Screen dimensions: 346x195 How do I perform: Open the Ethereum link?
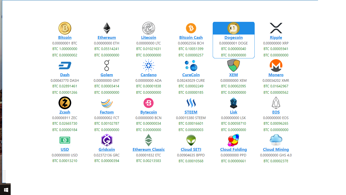107,38
